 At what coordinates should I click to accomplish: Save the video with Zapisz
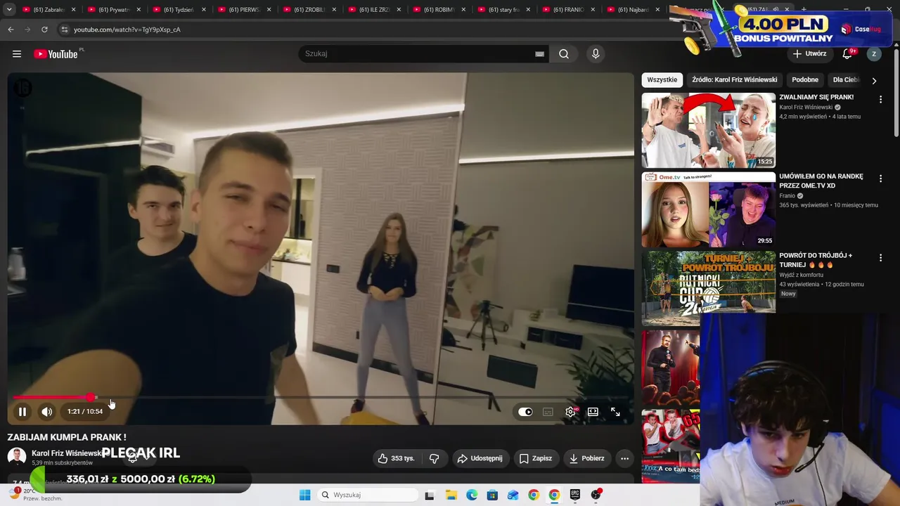[x=535, y=458]
